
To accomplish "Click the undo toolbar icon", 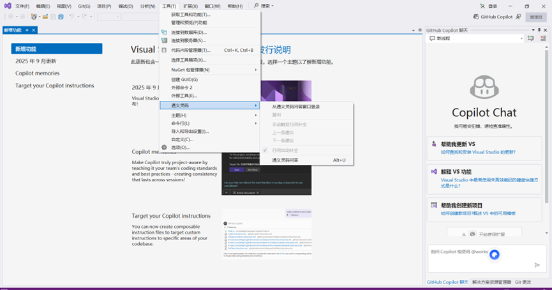I will click(71, 17).
